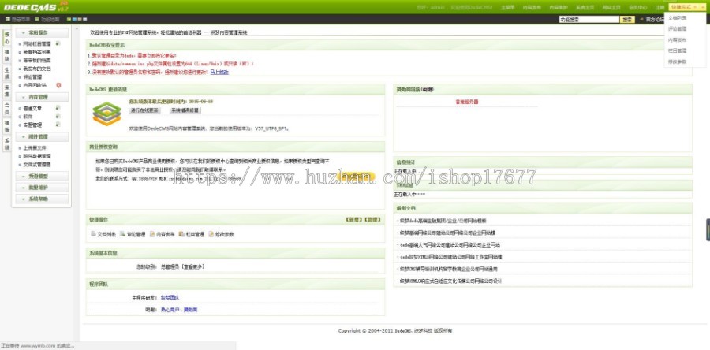Choose 栏目管理 from the 快捷方式 dropdown
This screenshot has width=710, height=350.
(x=677, y=50)
